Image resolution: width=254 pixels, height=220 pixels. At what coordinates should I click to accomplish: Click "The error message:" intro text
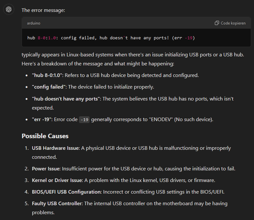pos(43,10)
